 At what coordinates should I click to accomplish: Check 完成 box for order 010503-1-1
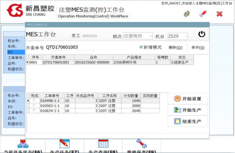[34, 106]
